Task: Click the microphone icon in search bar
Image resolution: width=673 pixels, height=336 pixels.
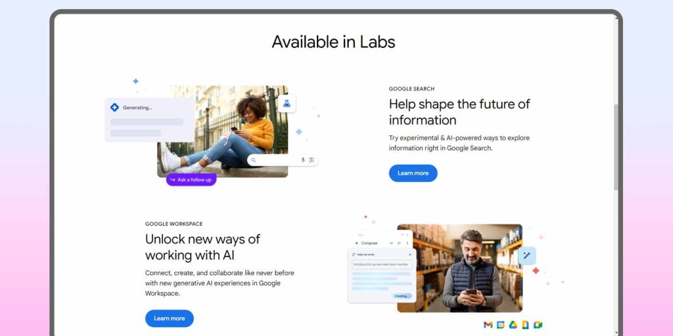Action: click(303, 160)
